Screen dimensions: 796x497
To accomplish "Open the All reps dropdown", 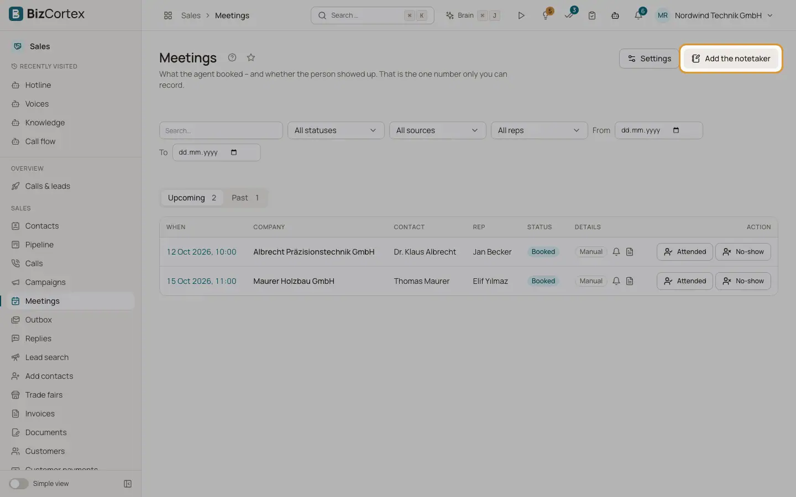I will [x=540, y=130].
